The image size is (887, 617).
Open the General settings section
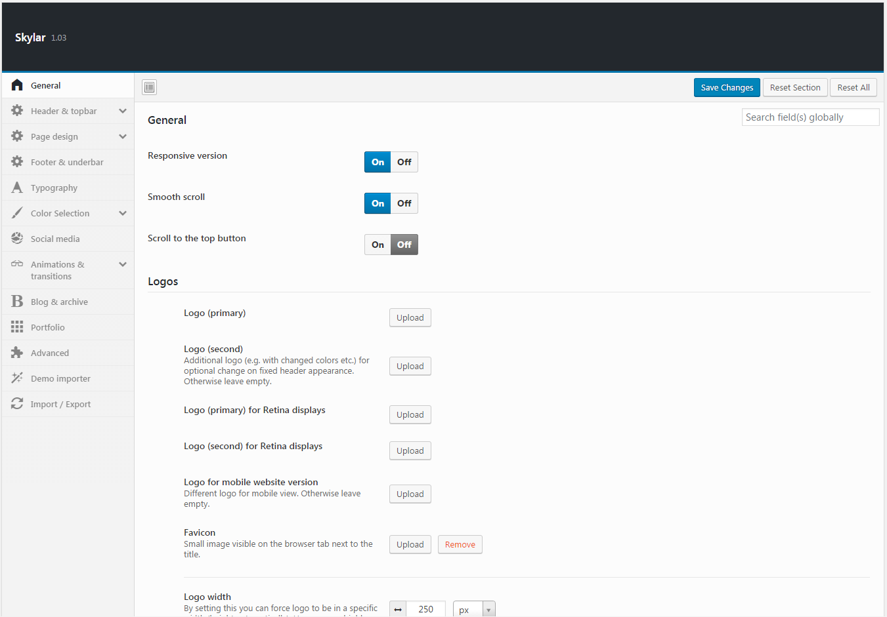point(68,85)
